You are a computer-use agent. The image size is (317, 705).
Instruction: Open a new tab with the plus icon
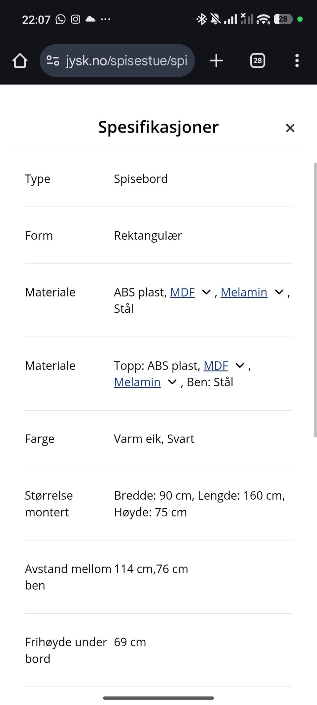coord(216,60)
